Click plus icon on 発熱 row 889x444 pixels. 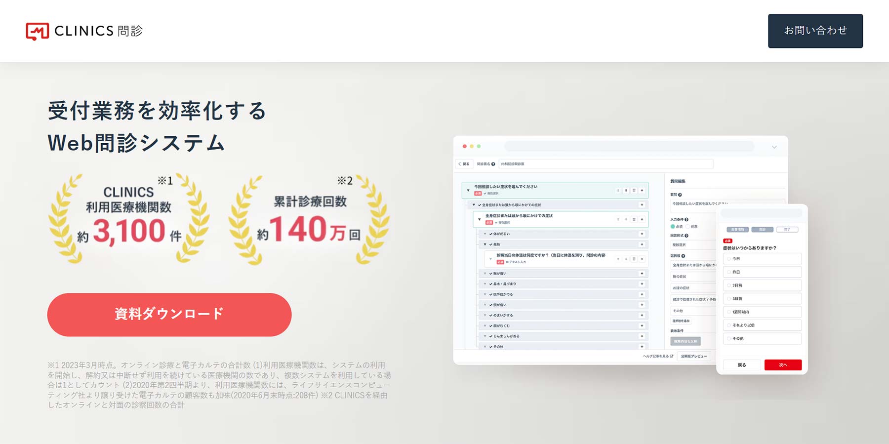[x=642, y=244]
